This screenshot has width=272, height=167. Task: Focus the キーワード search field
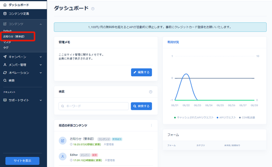(x=93, y=106)
